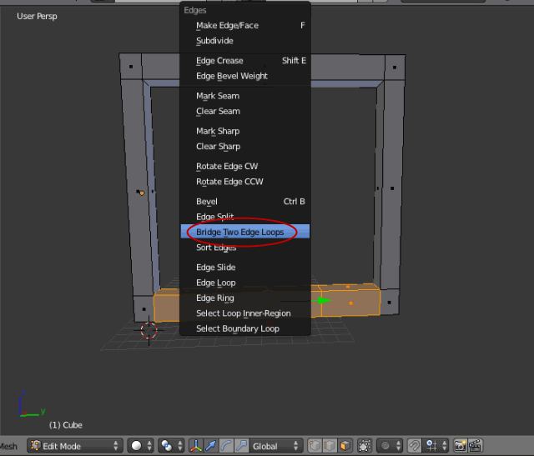The width and height of the screenshot is (534, 456).
Task: Click Mark Sharp entry
Action: point(244,131)
